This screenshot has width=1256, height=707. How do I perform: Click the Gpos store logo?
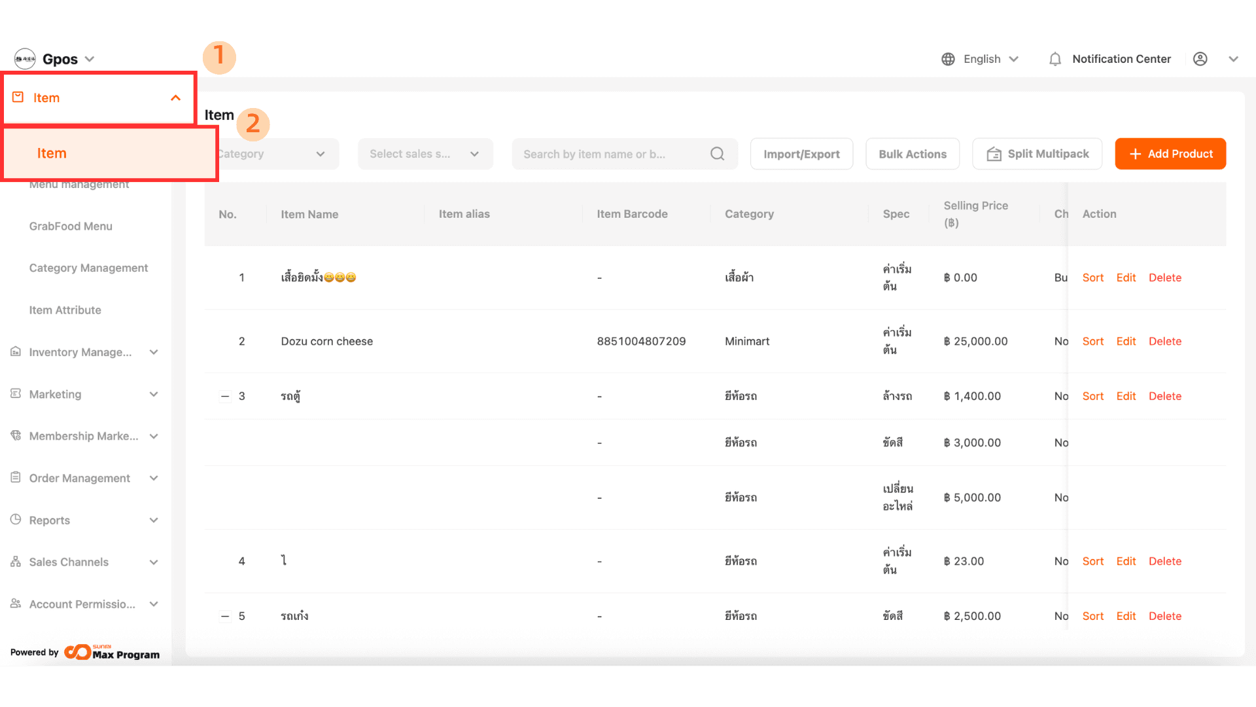pos(25,59)
